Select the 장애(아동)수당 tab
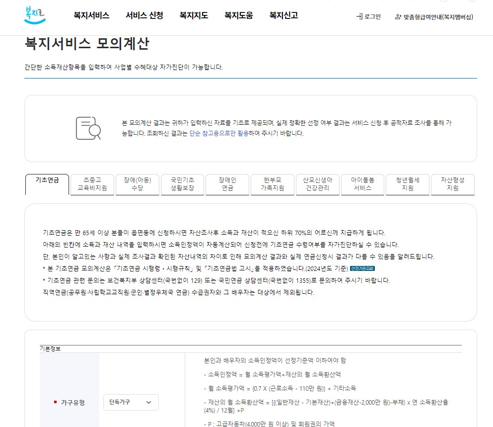 [137, 184]
